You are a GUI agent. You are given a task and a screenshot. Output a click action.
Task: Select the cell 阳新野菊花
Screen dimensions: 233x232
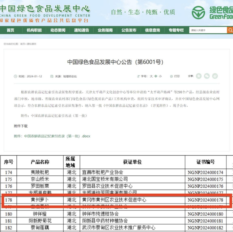pyautogui.click(x=40, y=221)
